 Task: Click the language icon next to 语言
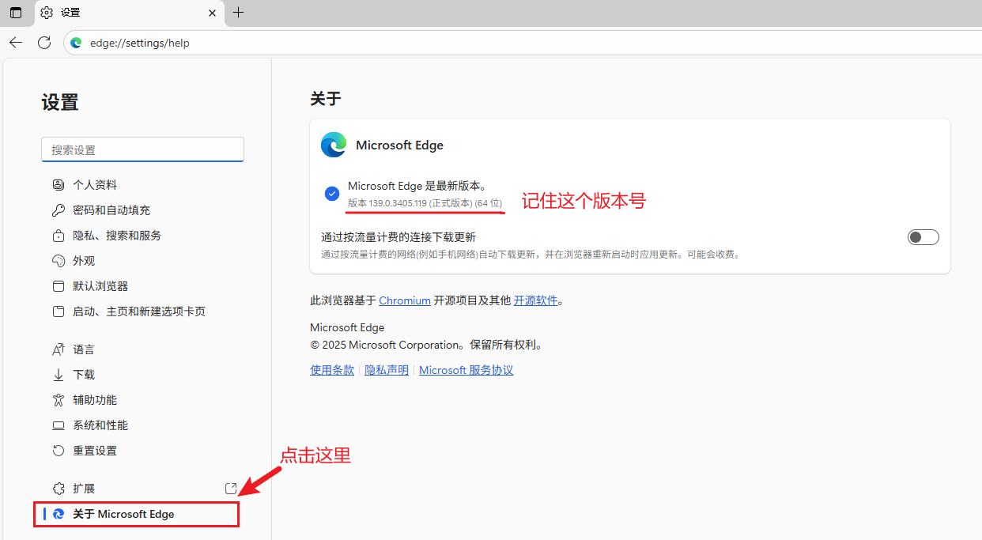(58, 349)
